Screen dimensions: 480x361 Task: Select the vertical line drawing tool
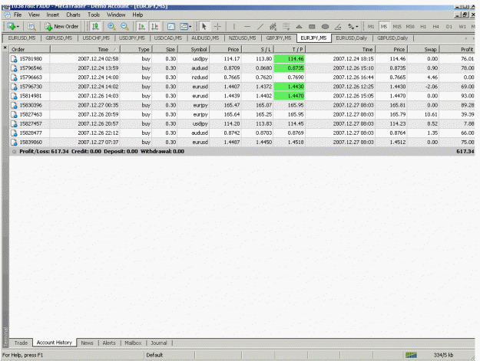[234, 27]
